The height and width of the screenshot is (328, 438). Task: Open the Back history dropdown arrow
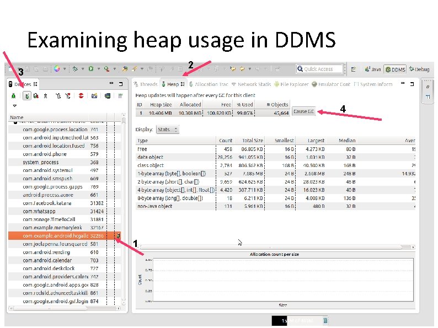click(249, 69)
